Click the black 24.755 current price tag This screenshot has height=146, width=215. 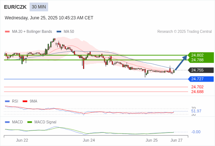(x=201, y=70)
